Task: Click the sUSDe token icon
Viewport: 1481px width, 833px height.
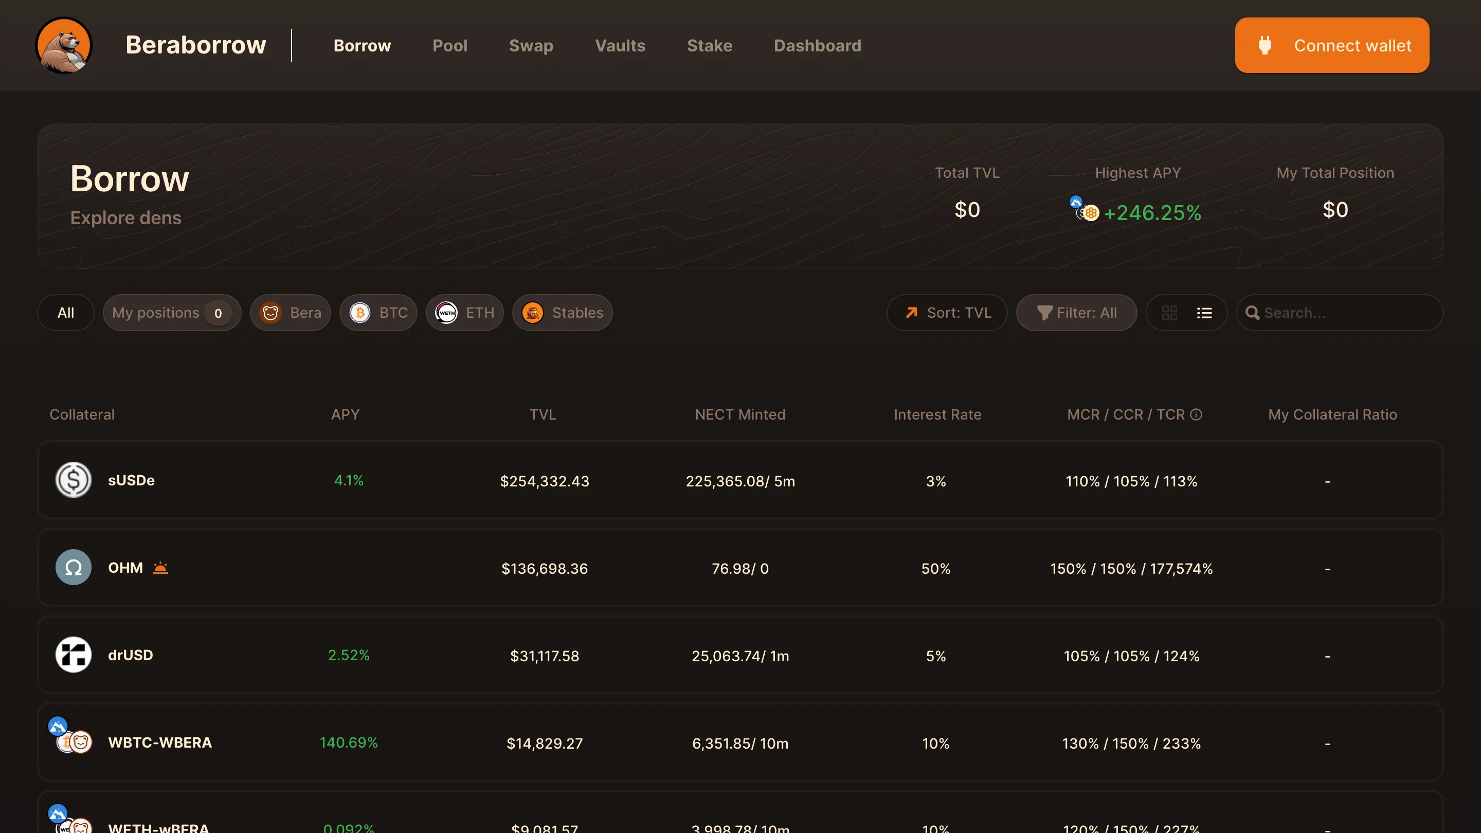Action: click(x=74, y=480)
